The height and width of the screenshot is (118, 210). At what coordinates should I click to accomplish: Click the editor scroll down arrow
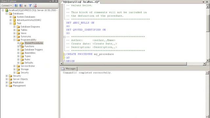coord(208,60)
